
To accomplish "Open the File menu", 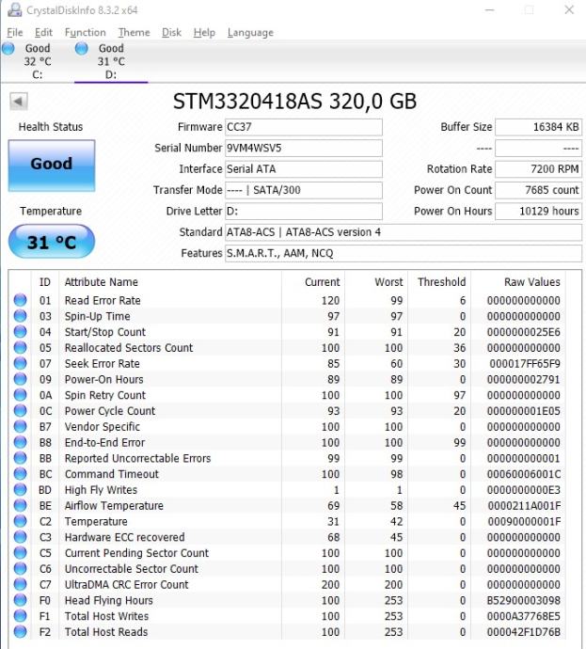I will coord(15,32).
